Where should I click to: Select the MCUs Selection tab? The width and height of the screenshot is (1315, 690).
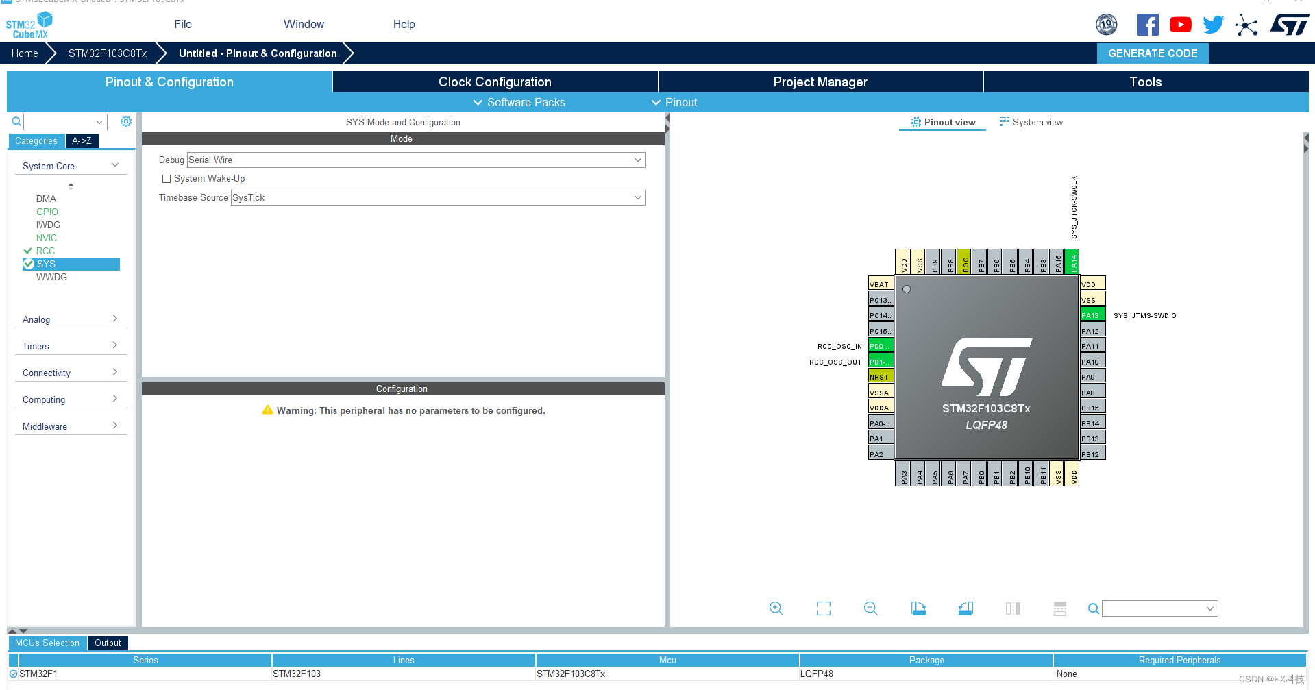(47, 643)
